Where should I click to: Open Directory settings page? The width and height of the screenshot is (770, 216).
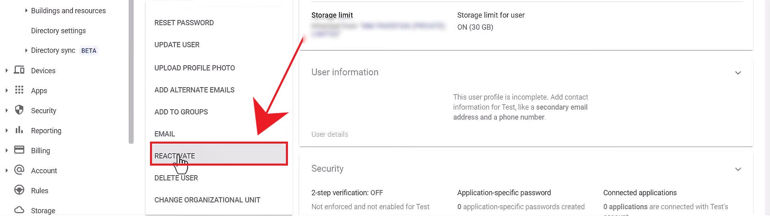[x=59, y=31]
